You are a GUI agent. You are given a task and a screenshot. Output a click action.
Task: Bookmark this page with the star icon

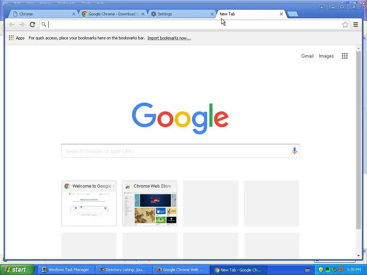pyautogui.click(x=345, y=25)
